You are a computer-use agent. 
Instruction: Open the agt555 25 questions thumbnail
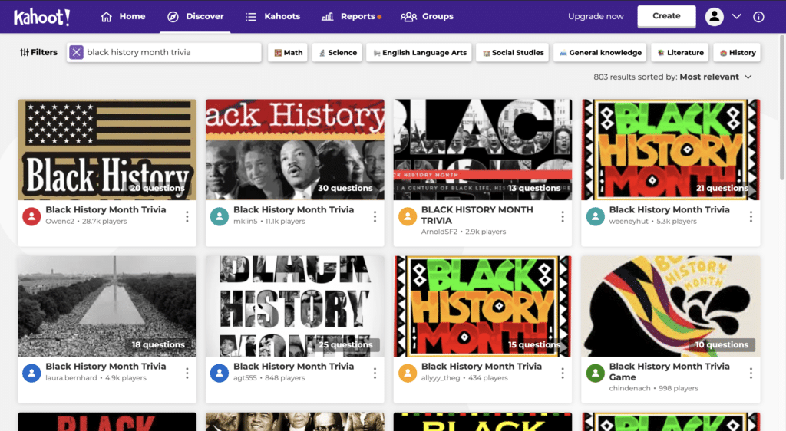[295, 306]
